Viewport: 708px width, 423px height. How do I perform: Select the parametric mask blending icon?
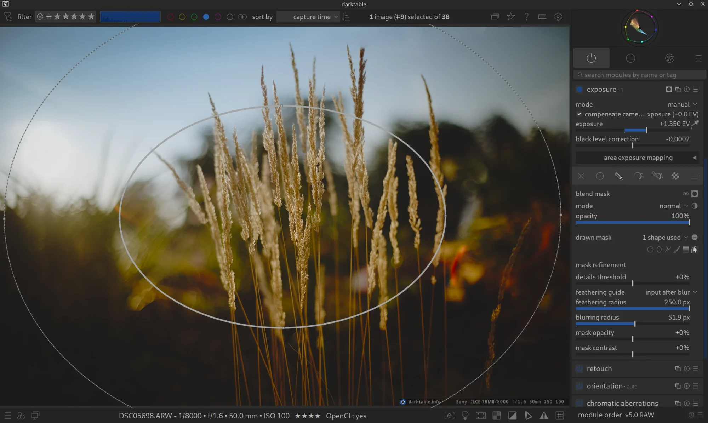coord(638,176)
